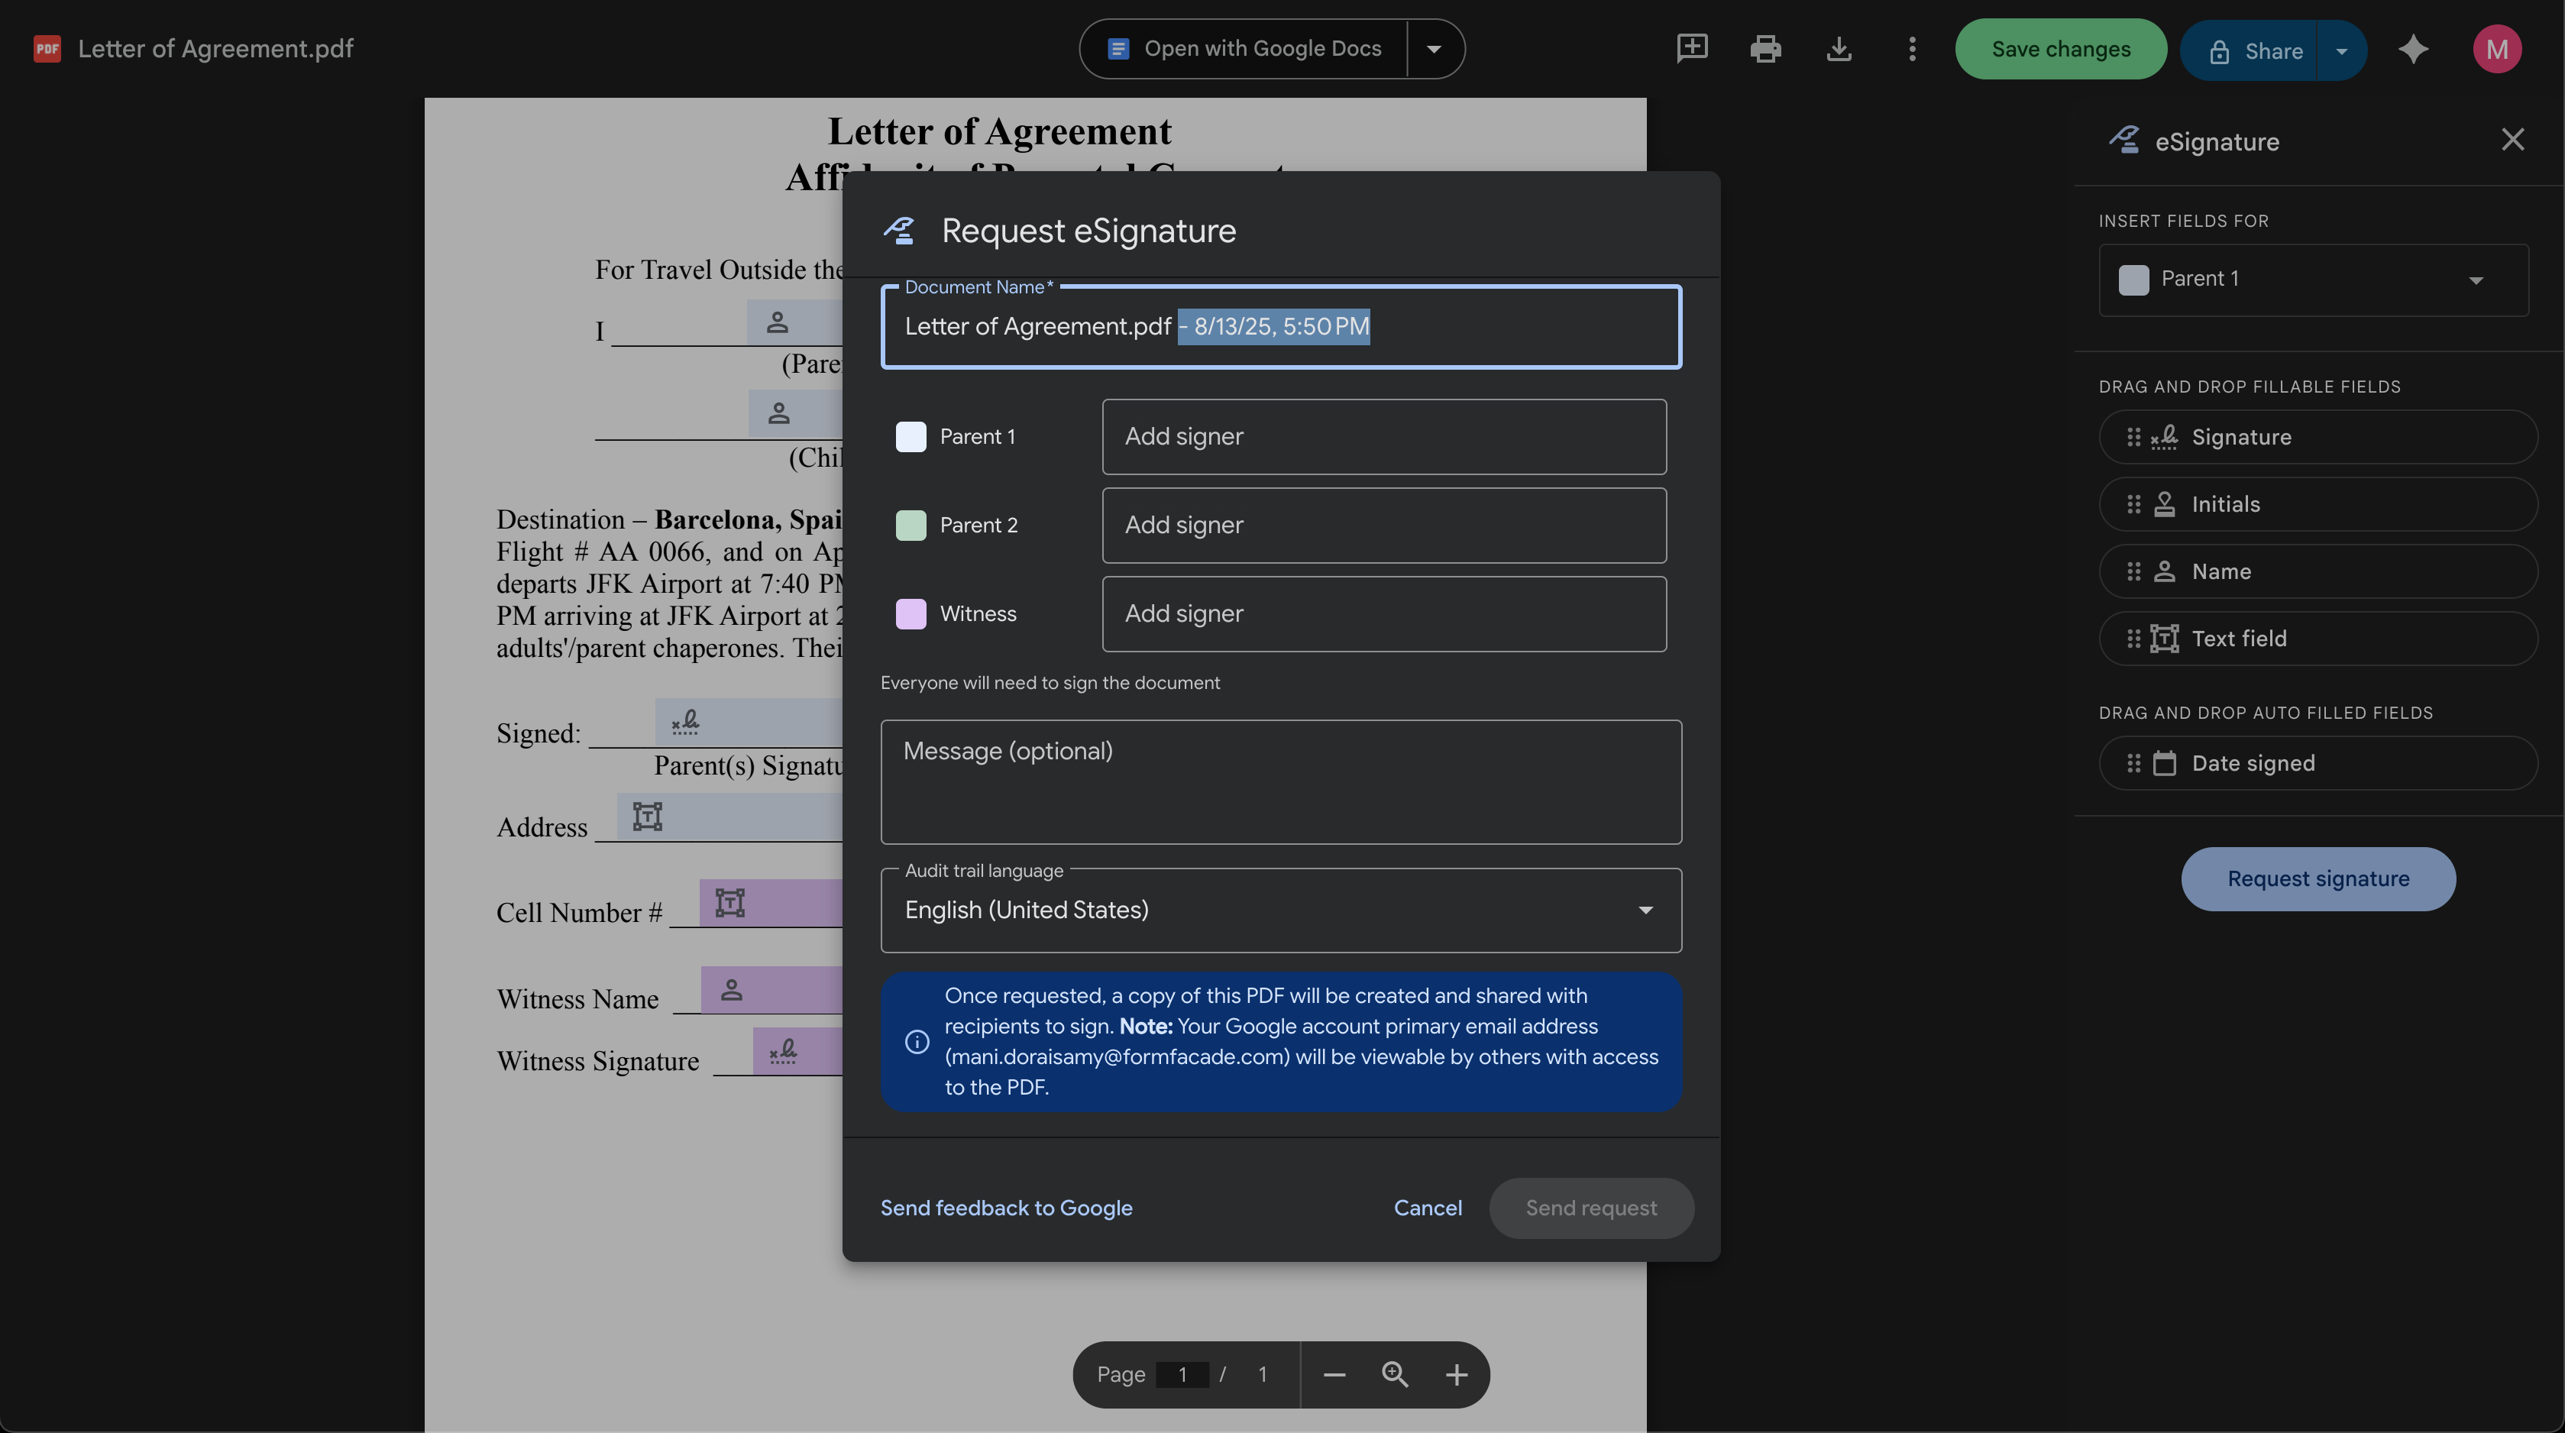Open the Parent 1 insert fields dropdown
This screenshot has height=1433, width=2565.
click(x=2476, y=279)
